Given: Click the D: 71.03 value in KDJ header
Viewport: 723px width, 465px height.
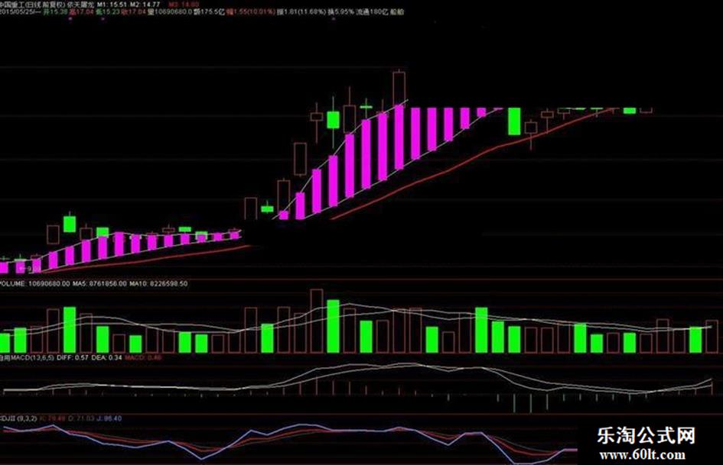Looking at the screenshot, I should (x=81, y=418).
